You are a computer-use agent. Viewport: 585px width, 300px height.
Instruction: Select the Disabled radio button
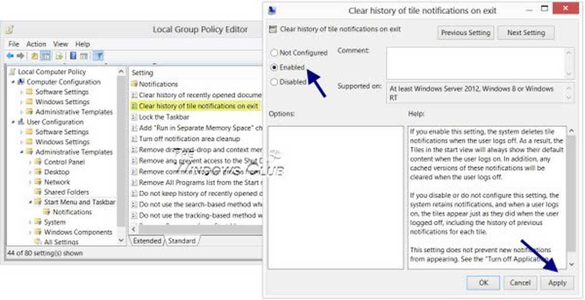coord(274,82)
